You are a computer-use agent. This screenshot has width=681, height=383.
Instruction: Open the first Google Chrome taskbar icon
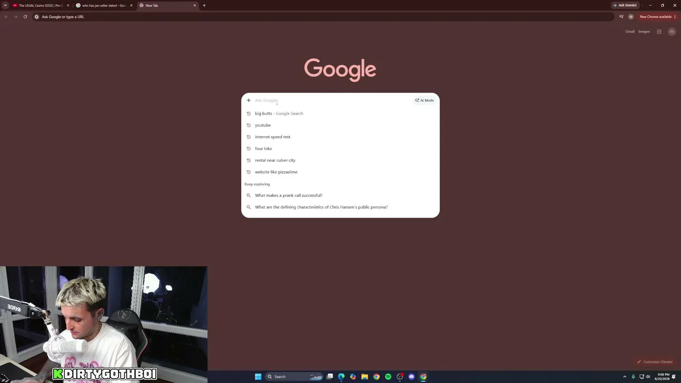click(x=376, y=377)
